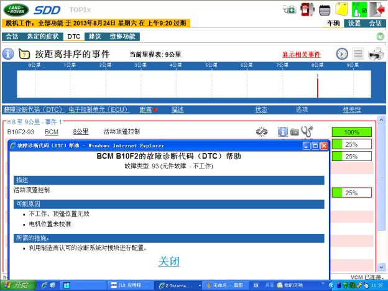
Task: Click the B10F2-93 fault code text
Action: [x=21, y=132]
